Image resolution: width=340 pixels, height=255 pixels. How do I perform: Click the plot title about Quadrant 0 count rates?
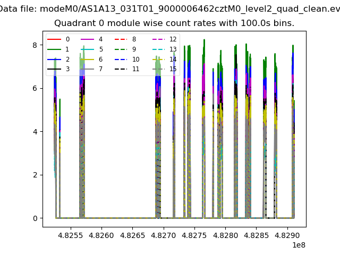click(174, 23)
